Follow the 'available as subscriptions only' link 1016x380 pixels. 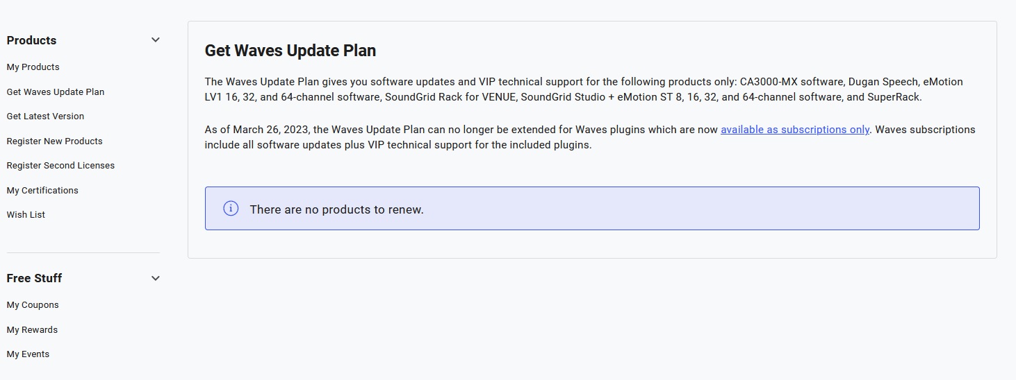795,130
